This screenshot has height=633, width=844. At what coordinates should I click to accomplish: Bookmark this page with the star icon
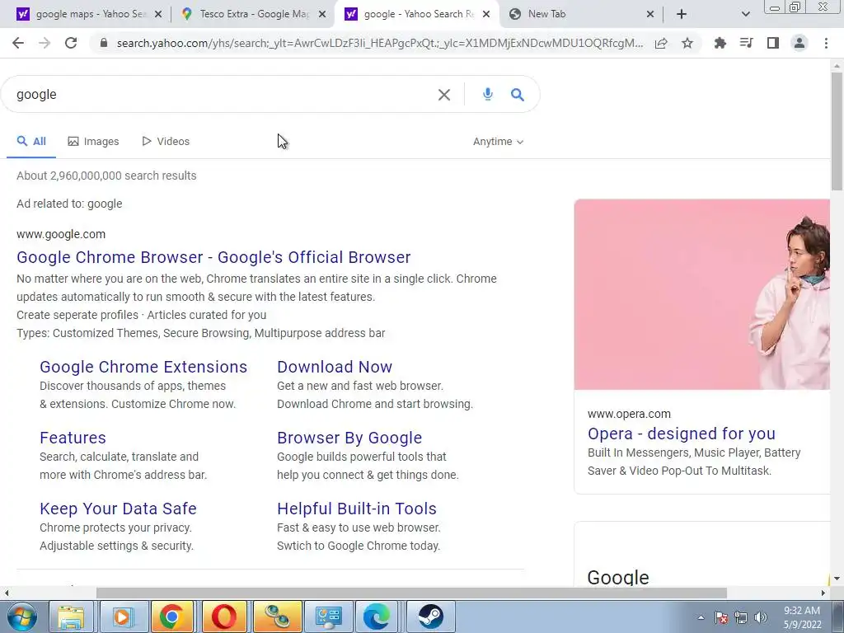click(x=687, y=43)
